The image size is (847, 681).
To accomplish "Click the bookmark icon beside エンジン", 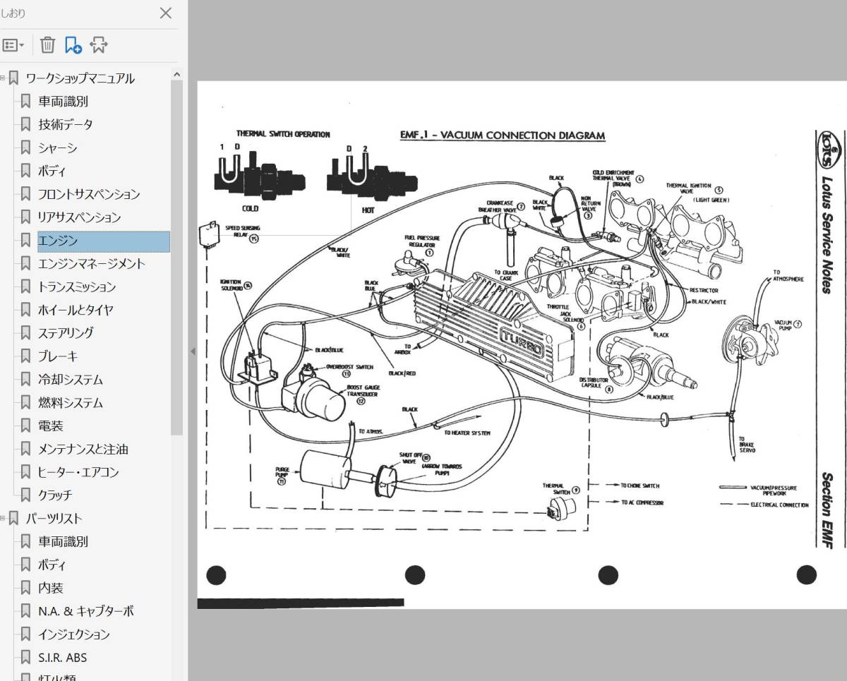I will [25, 241].
